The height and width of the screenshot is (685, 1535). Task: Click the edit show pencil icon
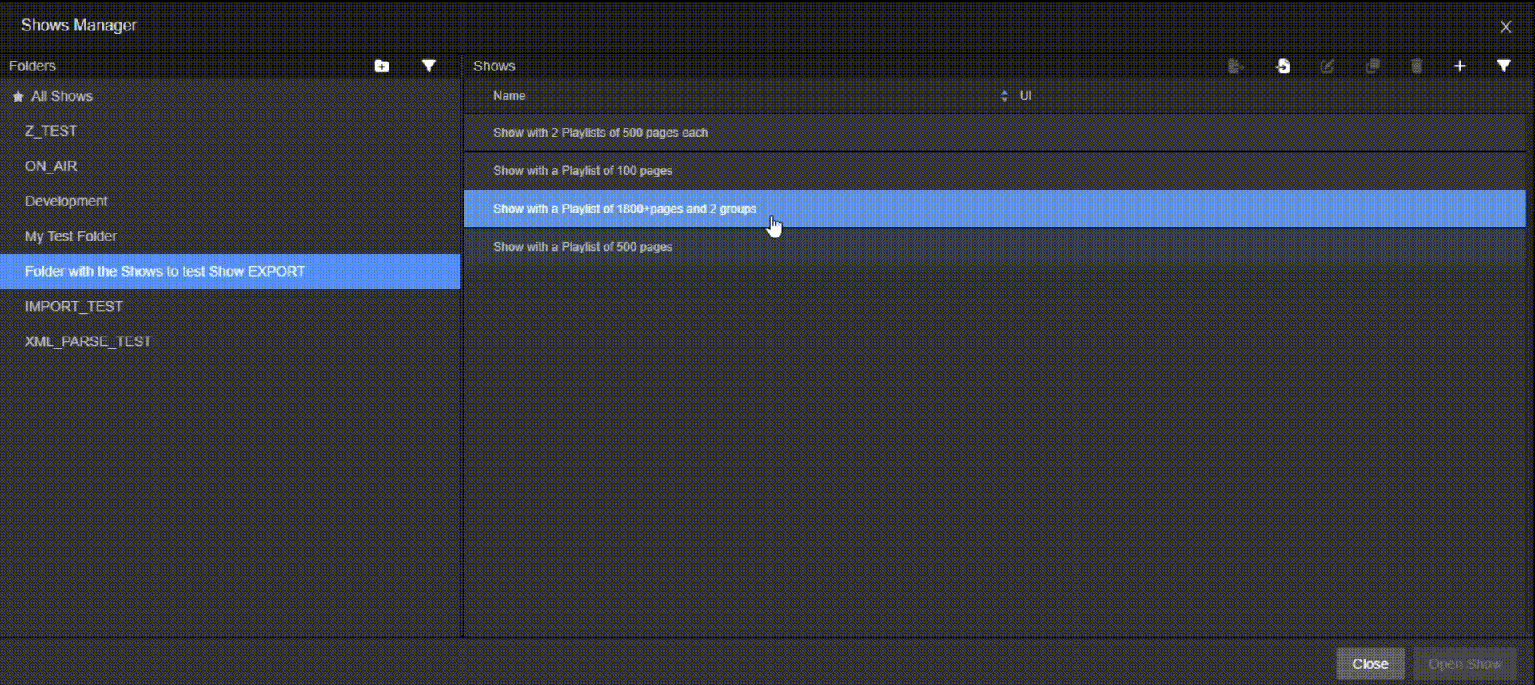1327,66
